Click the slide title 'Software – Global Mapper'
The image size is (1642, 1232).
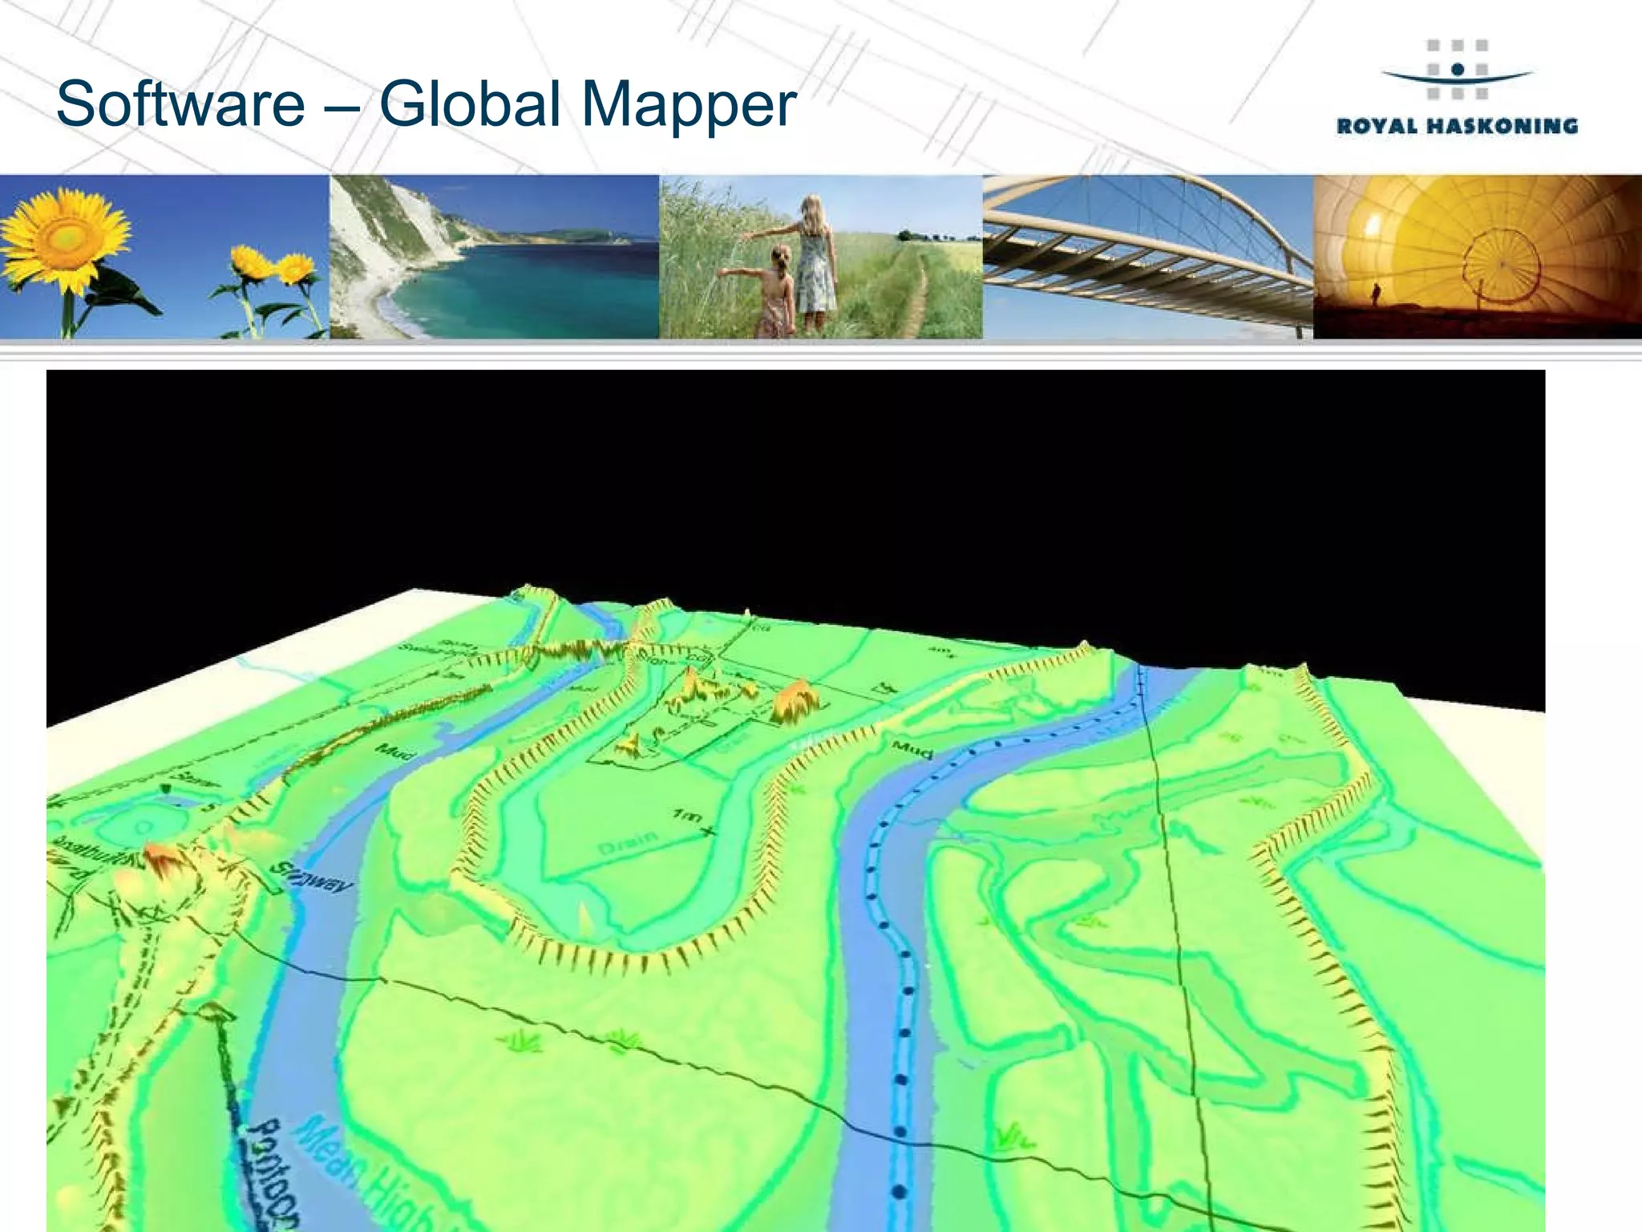pyautogui.click(x=427, y=104)
